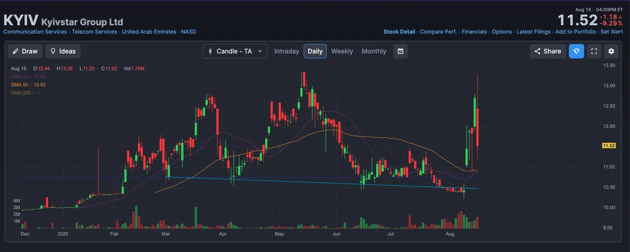630x252 pixels.
Task: Open the calendar date range picker
Action: pos(401,51)
